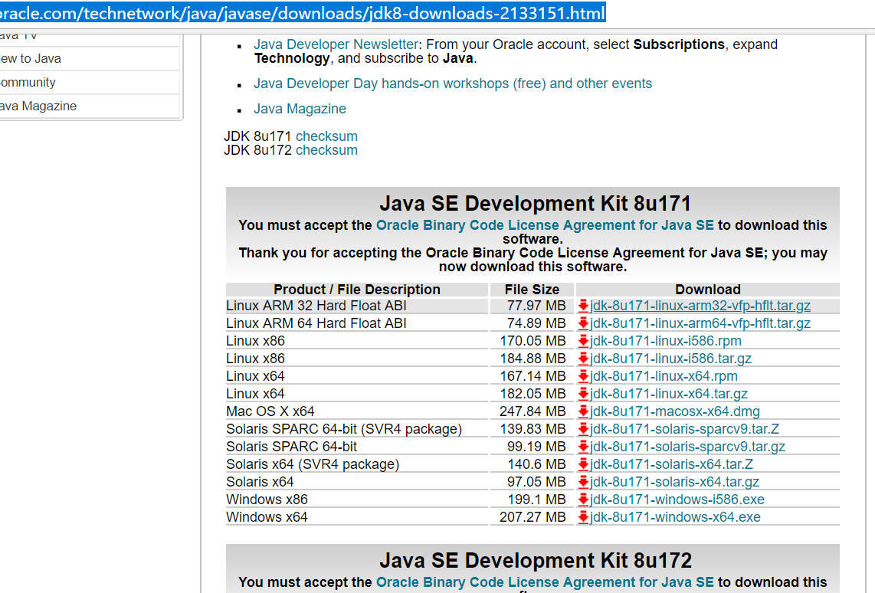The height and width of the screenshot is (593, 875).
Task: Click the red arrow icon beside jdk-8u171-solaris-sparcv9.tar.gz
Action: pyautogui.click(x=583, y=447)
